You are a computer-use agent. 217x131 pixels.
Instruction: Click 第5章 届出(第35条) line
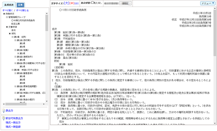click(66, 58)
